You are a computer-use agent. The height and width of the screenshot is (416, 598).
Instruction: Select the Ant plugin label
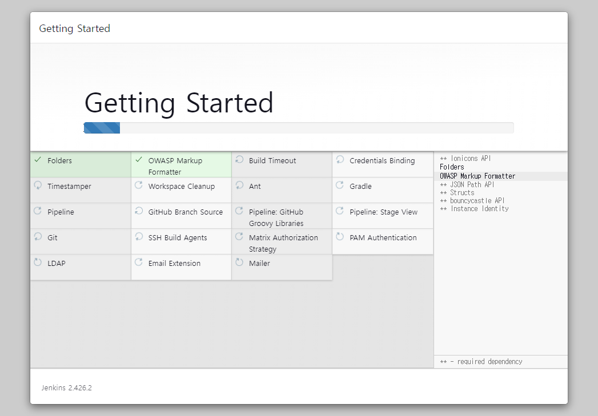click(x=255, y=186)
